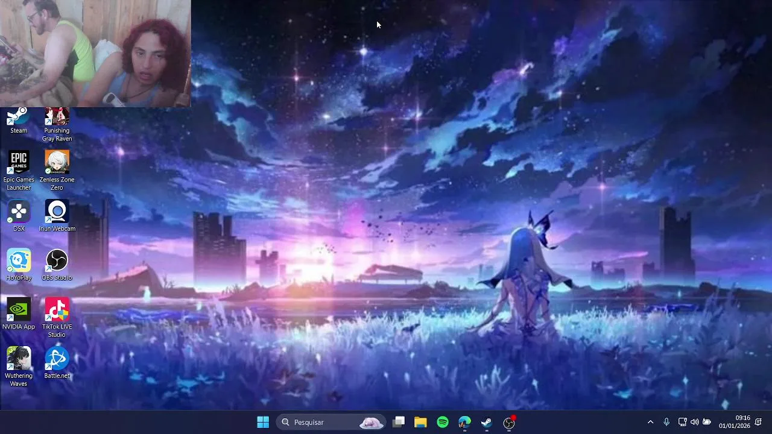Viewport: 772px width, 434px height.
Task: Launch Zenless Zone Zero shortcut
Action: 57,171
